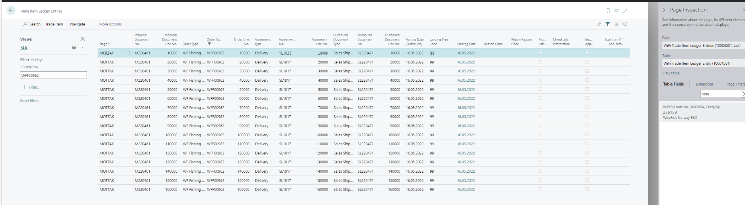Click the Order No. filter value field

click(53, 75)
